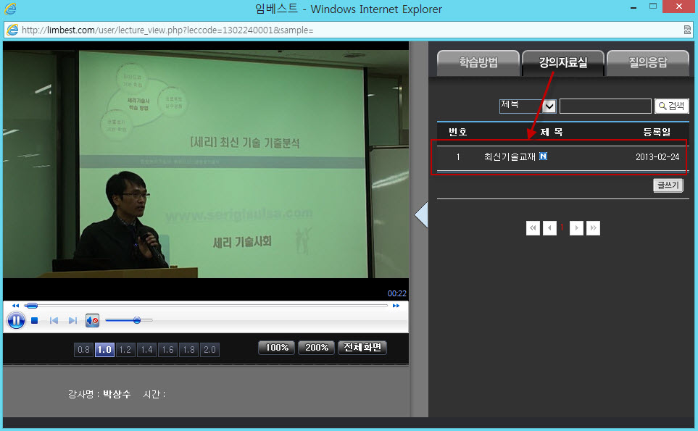
Task: Select page number 1 in pagination
Action: [562, 227]
